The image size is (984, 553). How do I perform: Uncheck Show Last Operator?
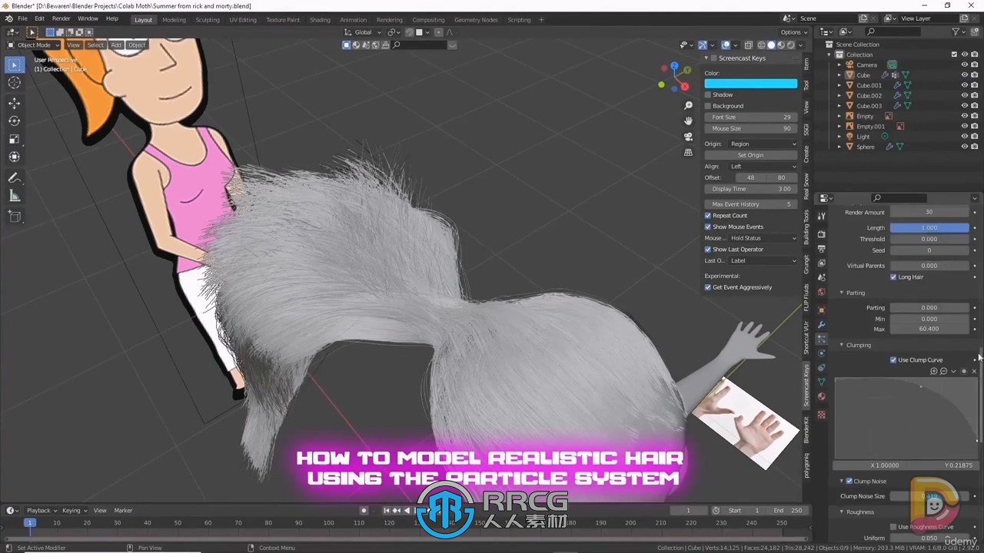[x=708, y=250]
